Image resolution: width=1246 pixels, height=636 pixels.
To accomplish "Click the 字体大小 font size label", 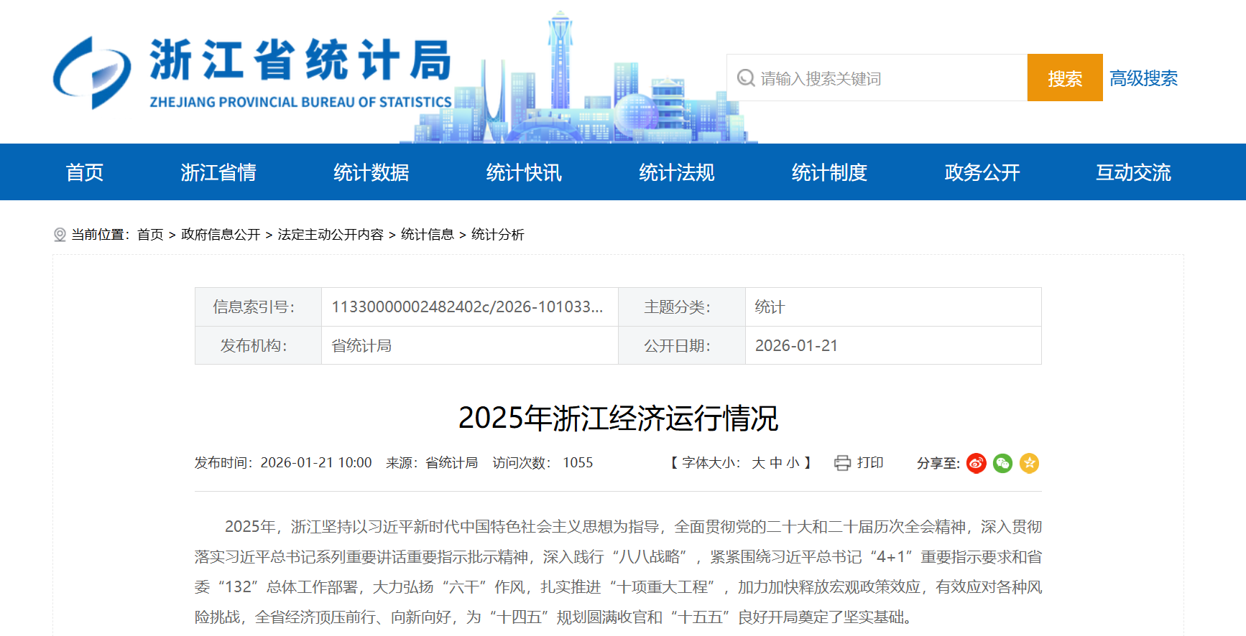I will tap(711, 463).
